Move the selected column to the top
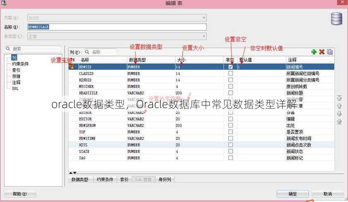Viewport: 348px width, 202px height. point(339,98)
